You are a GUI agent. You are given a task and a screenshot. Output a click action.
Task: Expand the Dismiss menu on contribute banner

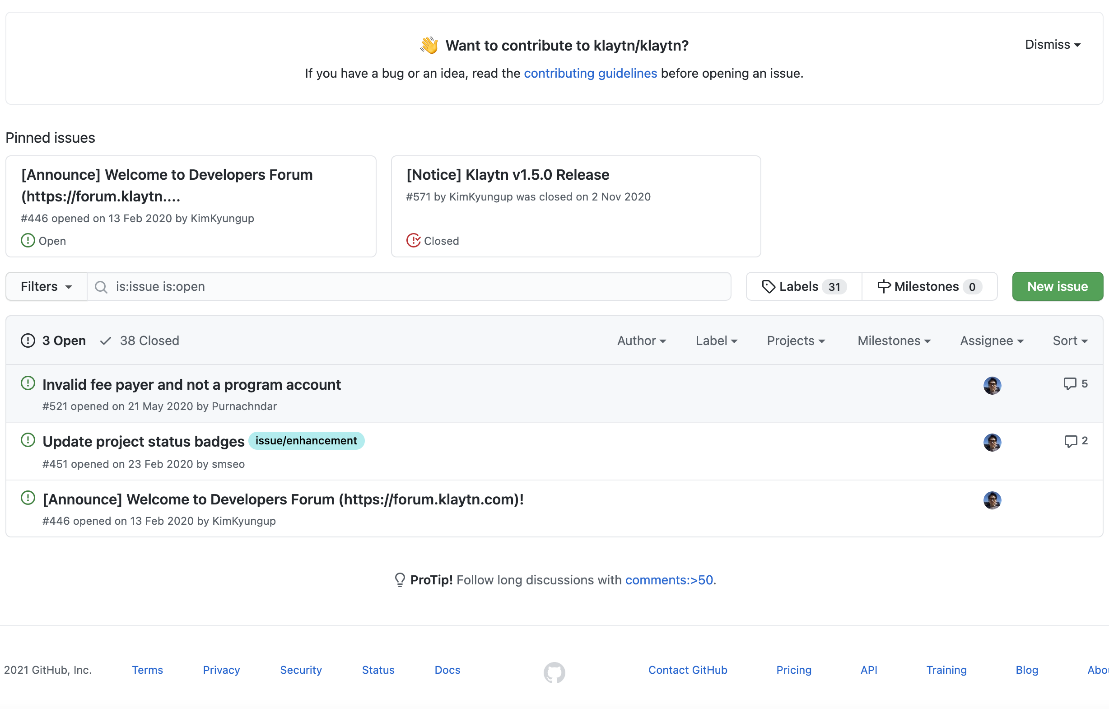point(1052,45)
